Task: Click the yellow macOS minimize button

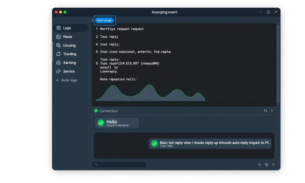Action: pos(60,12)
